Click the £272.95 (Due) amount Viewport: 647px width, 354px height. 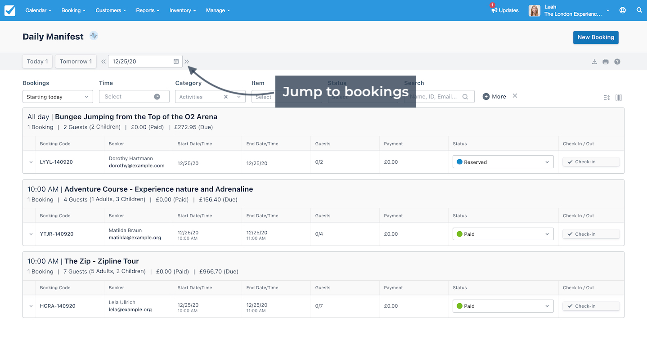[x=194, y=127]
